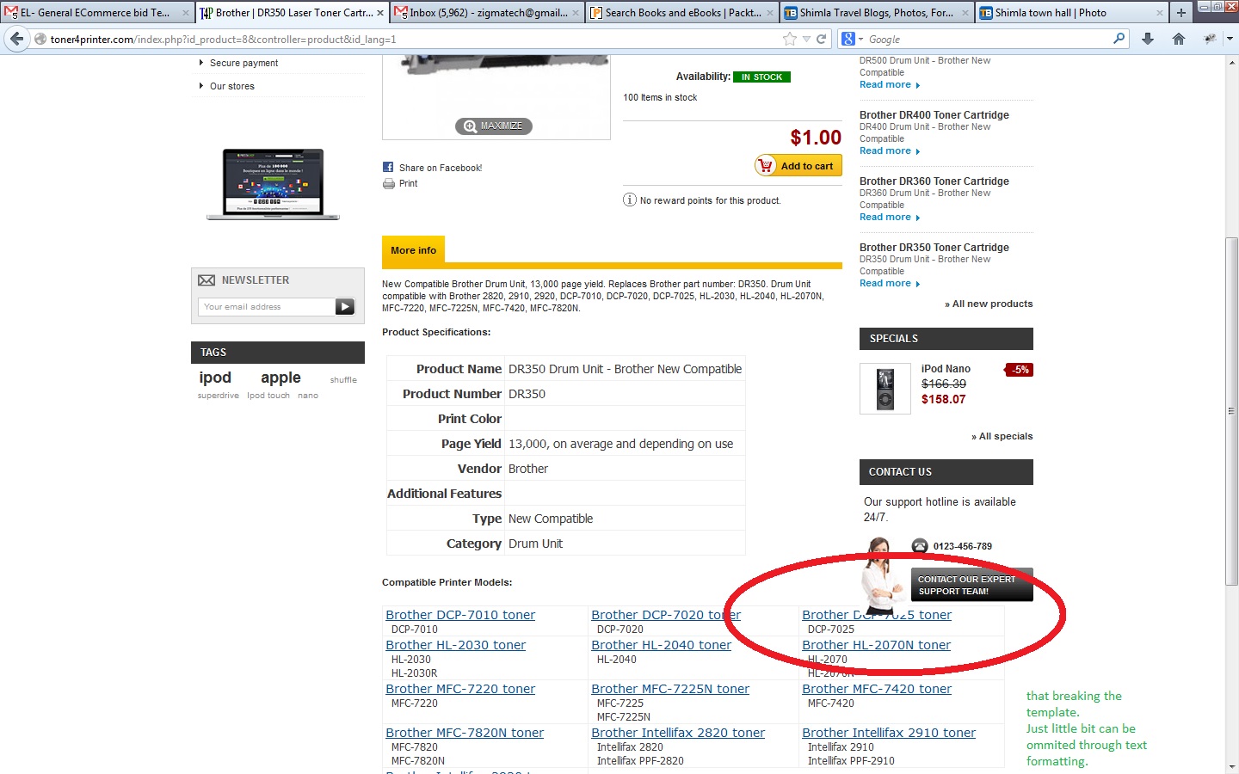Click the superdrive tag

click(x=219, y=396)
